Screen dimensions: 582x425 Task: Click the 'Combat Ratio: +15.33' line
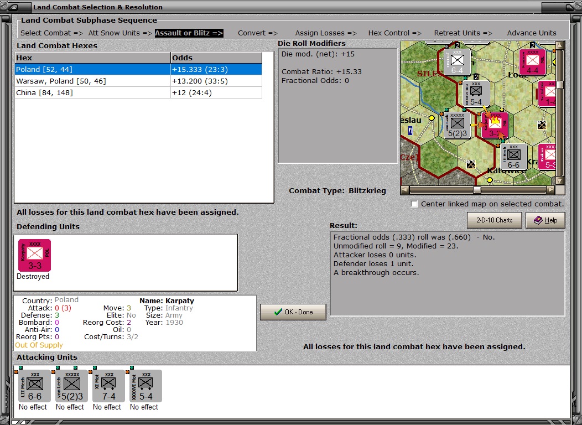click(321, 71)
